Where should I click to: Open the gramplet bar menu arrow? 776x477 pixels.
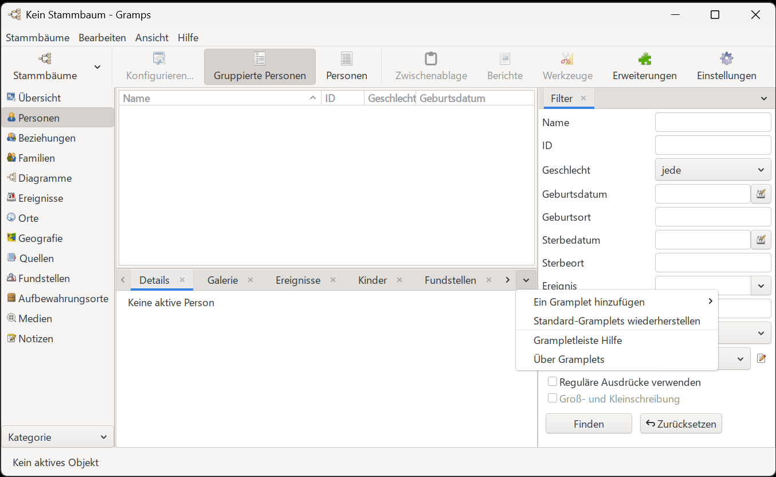(x=526, y=280)
